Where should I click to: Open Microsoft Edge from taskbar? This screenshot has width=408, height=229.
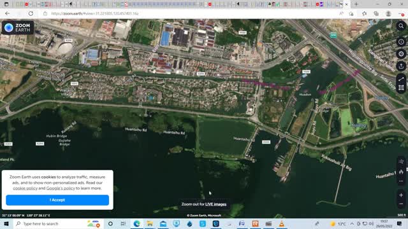[x=136, y=223]
